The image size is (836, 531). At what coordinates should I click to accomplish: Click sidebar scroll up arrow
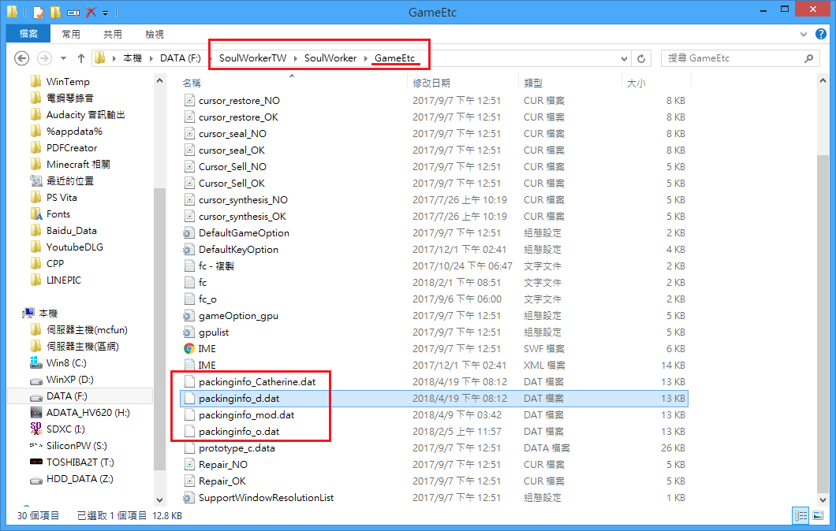point(159,81)
